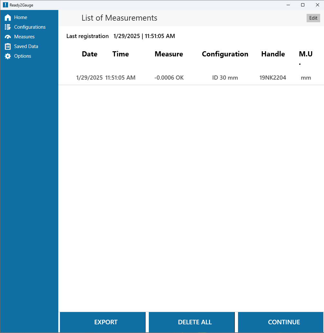Select the Handle column header
Viewport: 324px width, 333px height.
coord(273,54)
